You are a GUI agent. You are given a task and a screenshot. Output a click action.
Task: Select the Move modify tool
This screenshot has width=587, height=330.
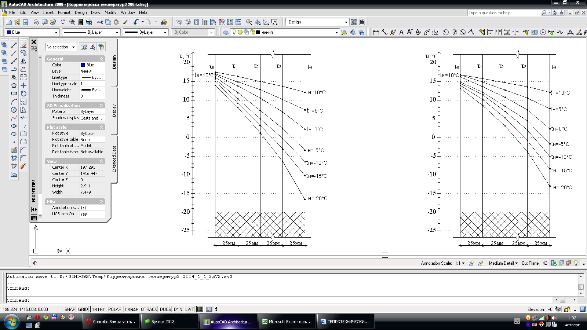click(x=23, y=85)
